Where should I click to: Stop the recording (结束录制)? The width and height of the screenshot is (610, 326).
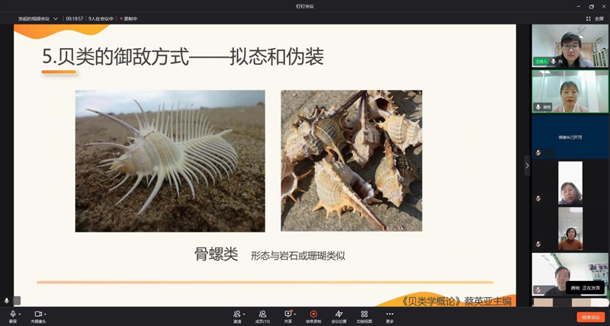point(313,314)
